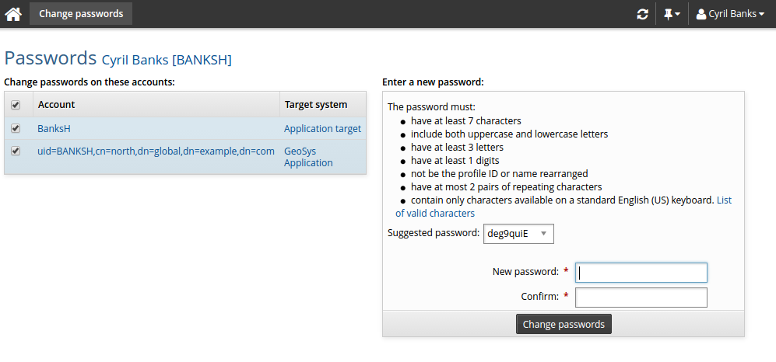776x362 pixels.
Task: Click the GeoSys Application target link
Action: coord(308,157)
